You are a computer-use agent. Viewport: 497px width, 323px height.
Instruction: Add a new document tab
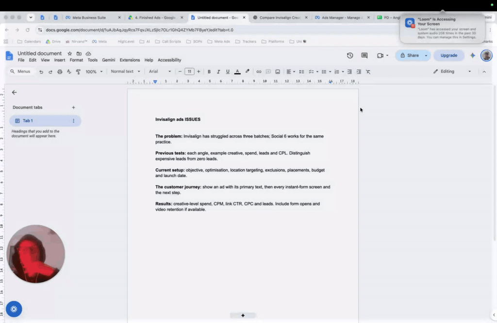pos(74,108)
